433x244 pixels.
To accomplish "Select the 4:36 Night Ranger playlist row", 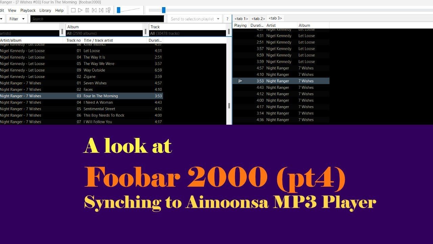I will 281,120.
